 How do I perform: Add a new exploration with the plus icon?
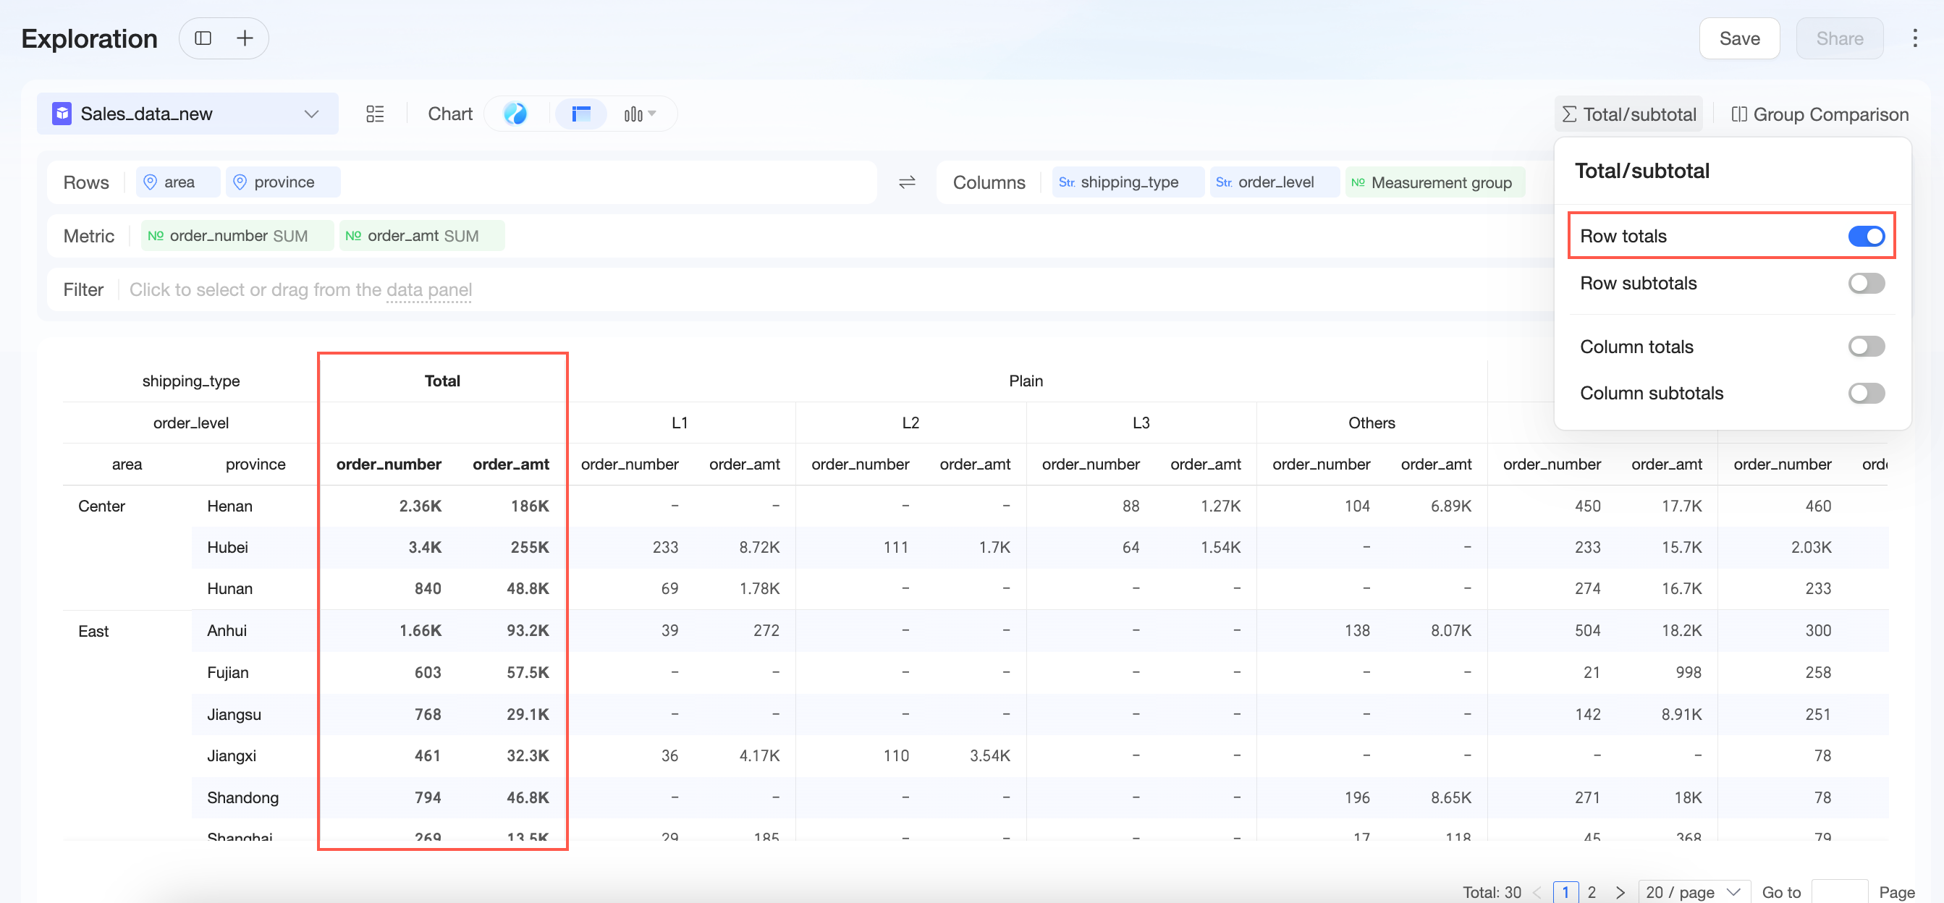point(245,38)
